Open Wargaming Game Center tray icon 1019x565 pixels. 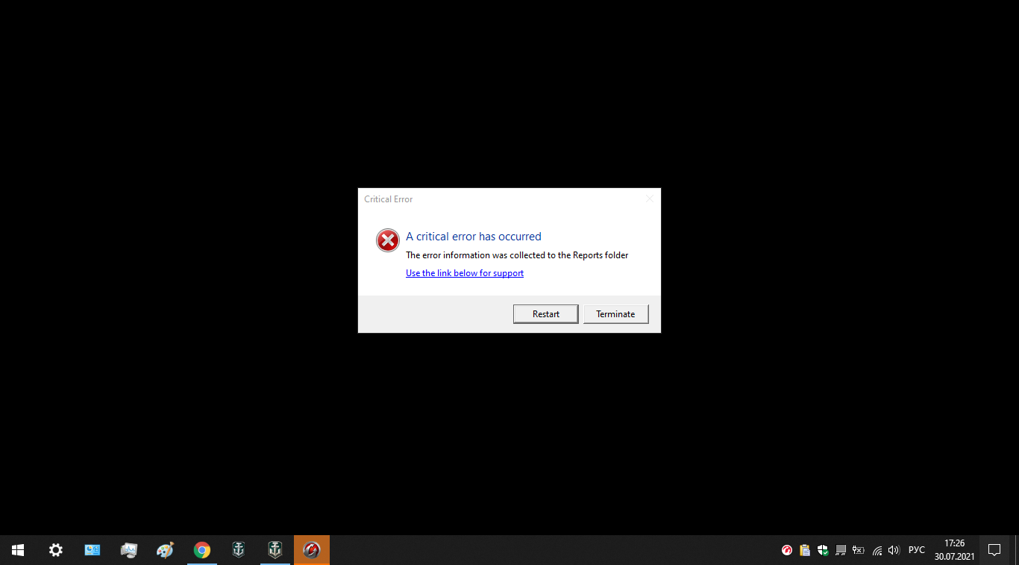[x=787, y=550]
